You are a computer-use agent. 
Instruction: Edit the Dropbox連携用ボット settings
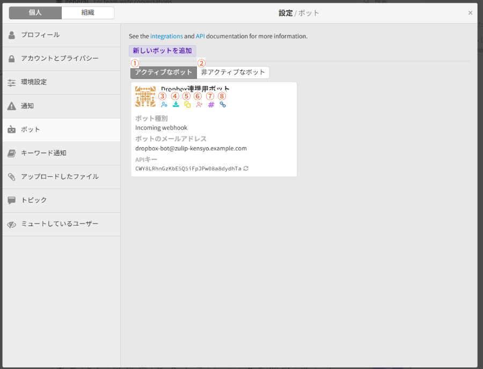coord(164,104)
